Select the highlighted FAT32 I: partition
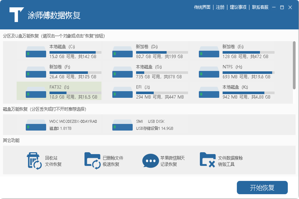The height and width of the screenshot is (199, 299). (x=59, y=91)
